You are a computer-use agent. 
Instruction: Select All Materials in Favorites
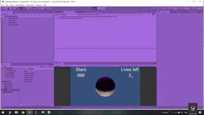(11, 71)
